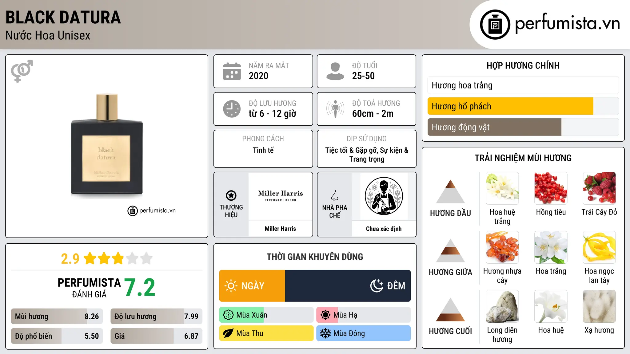Screen dimensions: 630x354
Task: Click the Hương cuối pyramid icon
Action: pos(450,309)
